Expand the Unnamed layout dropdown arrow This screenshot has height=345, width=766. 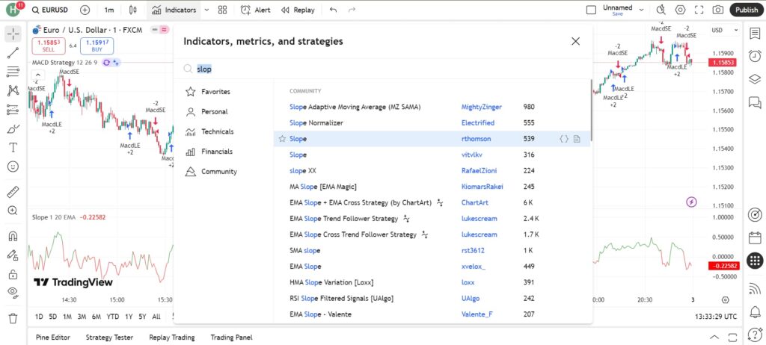(641, 10)
